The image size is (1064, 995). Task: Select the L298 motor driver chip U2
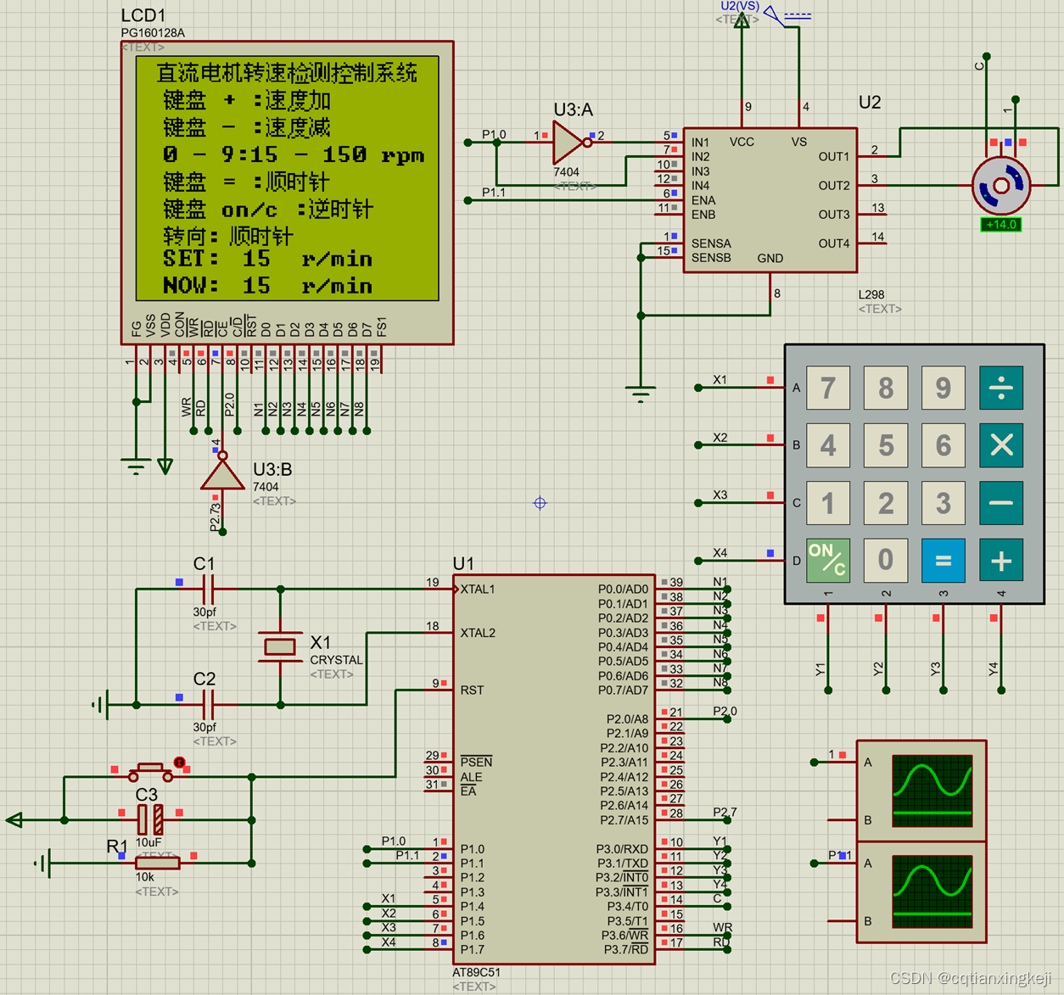[x=770, y=200]
